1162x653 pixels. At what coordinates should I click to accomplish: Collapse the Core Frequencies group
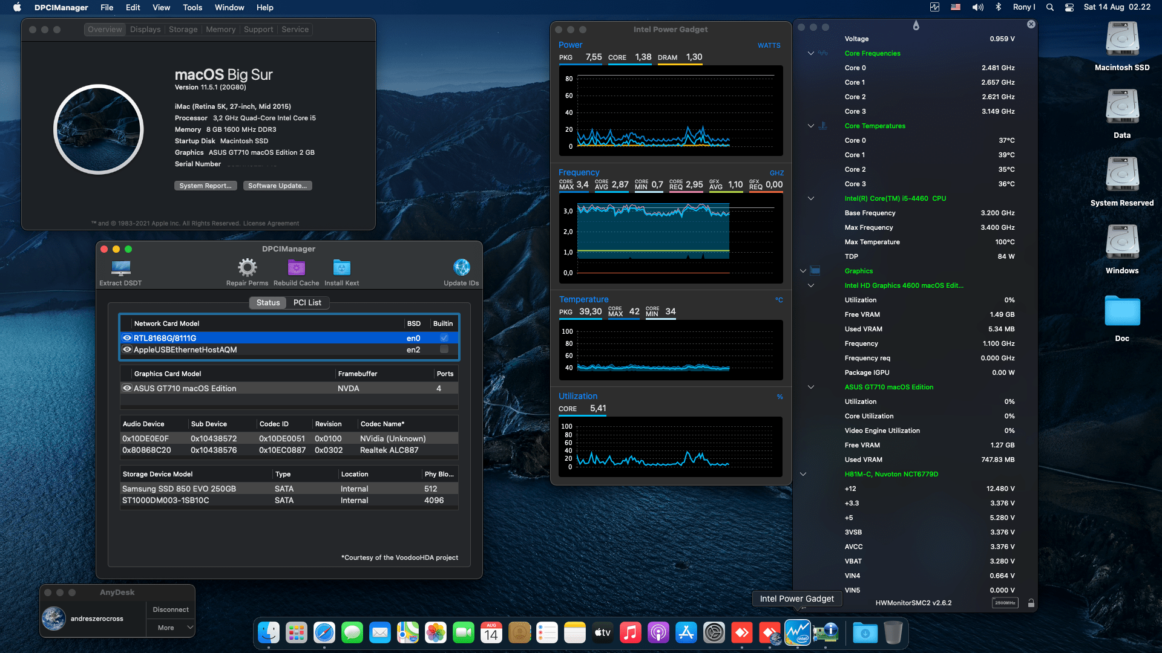(811, 53)
